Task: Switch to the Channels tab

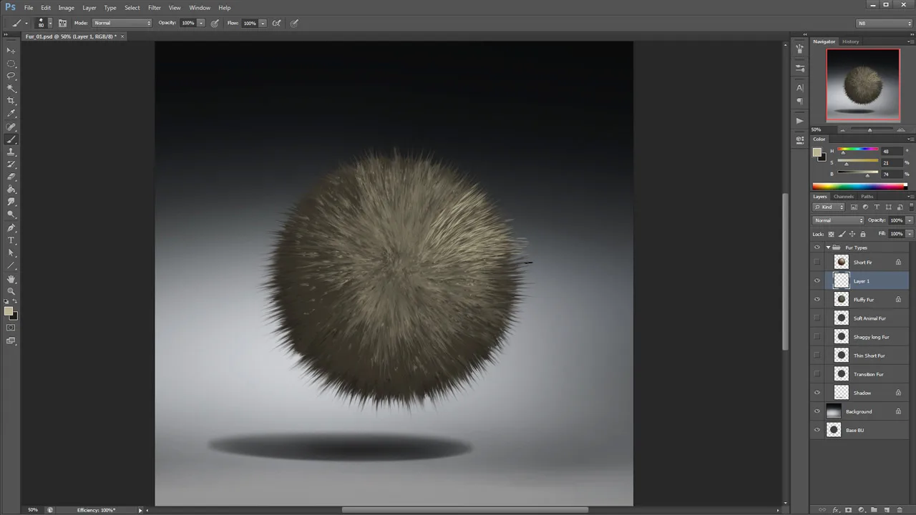Action: 844,196
